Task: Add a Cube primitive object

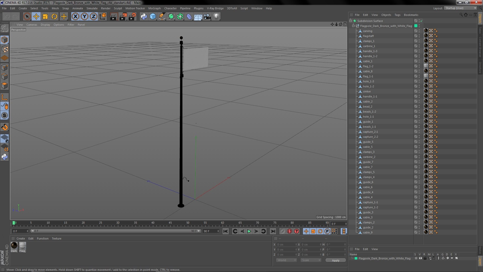Action: tap(153, 17)
